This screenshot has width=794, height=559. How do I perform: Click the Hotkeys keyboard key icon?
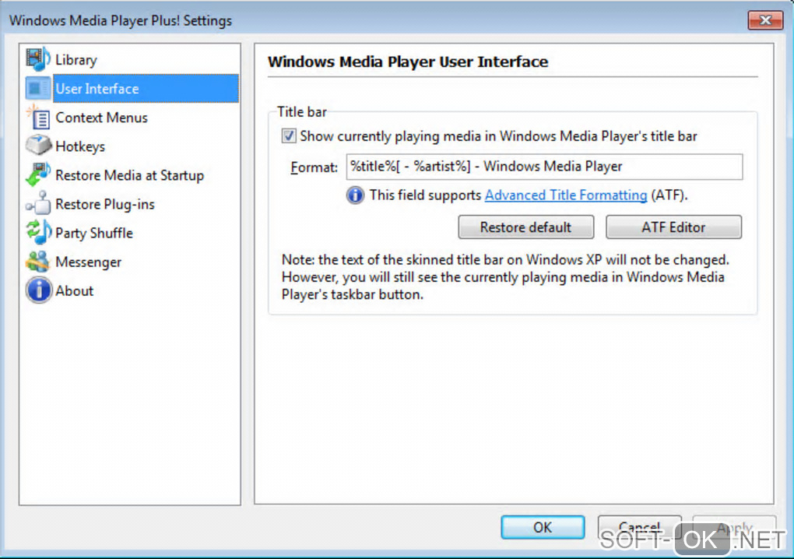pos(38,146)
